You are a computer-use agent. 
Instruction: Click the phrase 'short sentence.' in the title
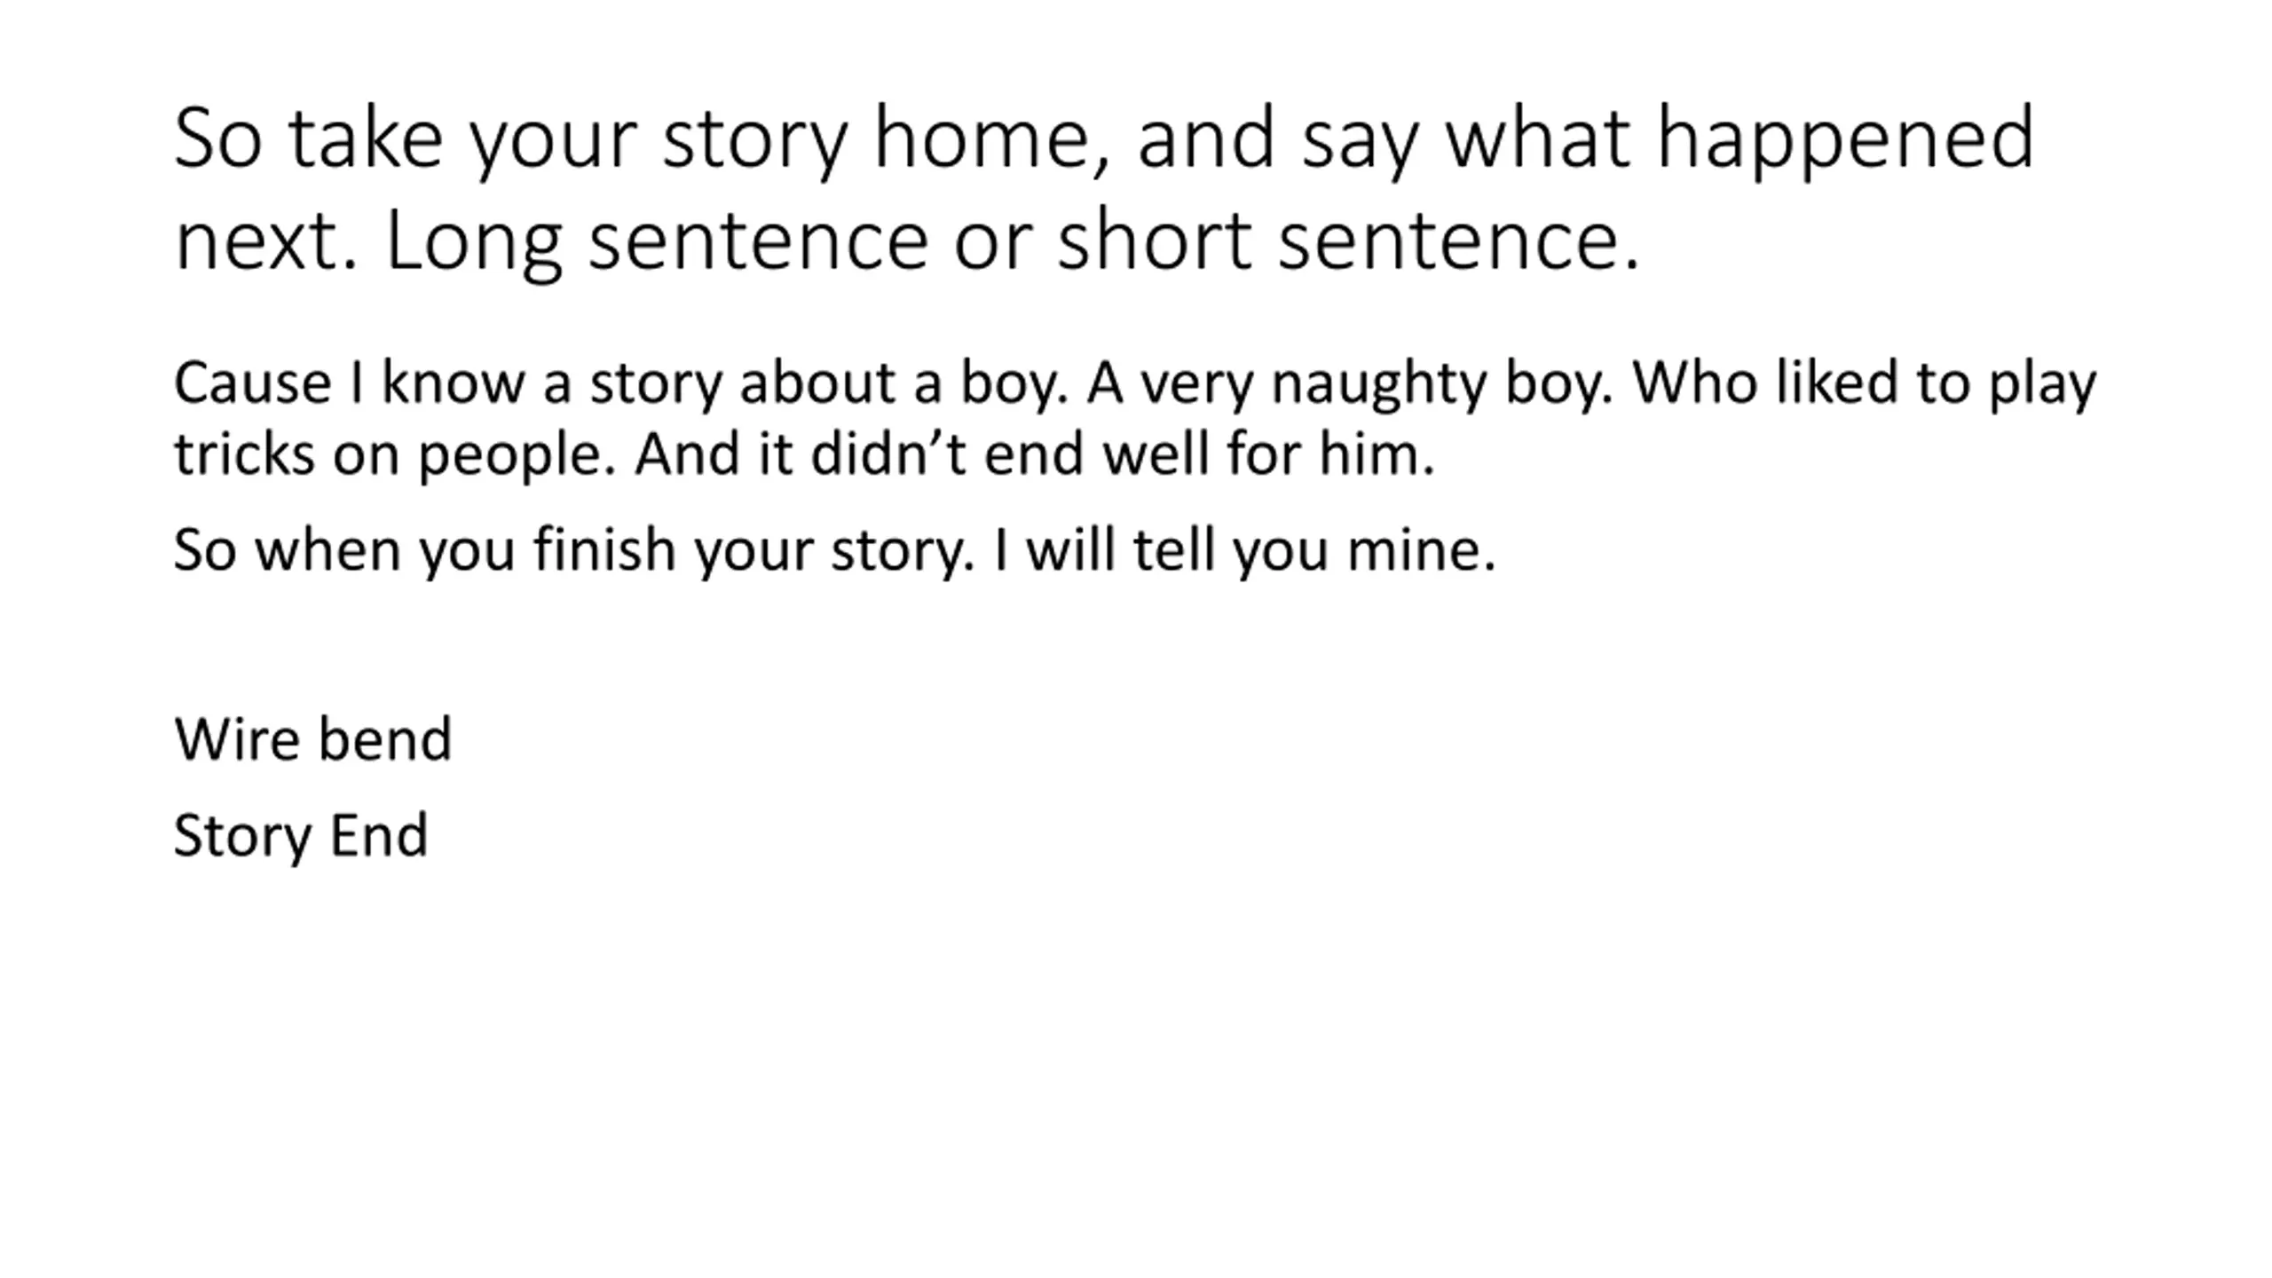tap(1349, 238)
